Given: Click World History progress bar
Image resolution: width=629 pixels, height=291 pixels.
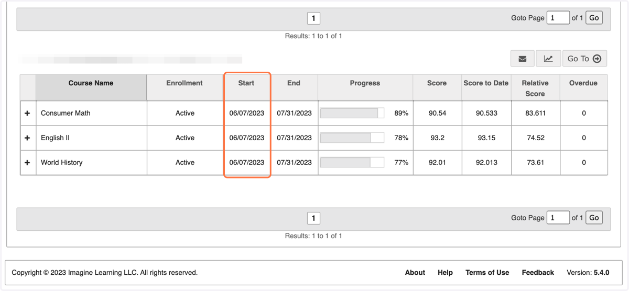Looking at the screenshot, I should 352,162.
